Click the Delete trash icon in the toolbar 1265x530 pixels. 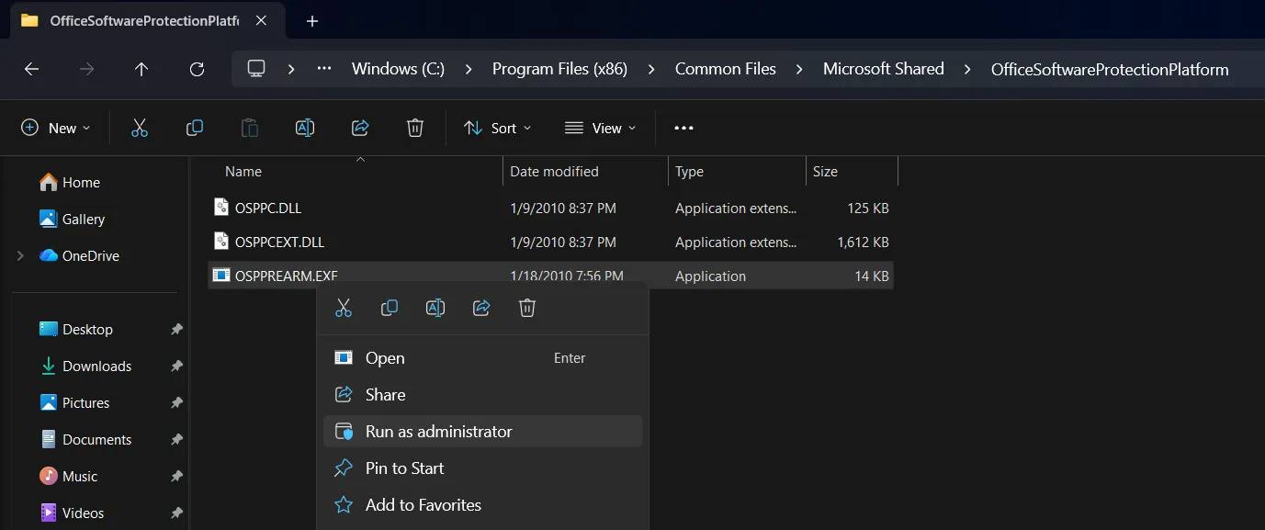415,129
